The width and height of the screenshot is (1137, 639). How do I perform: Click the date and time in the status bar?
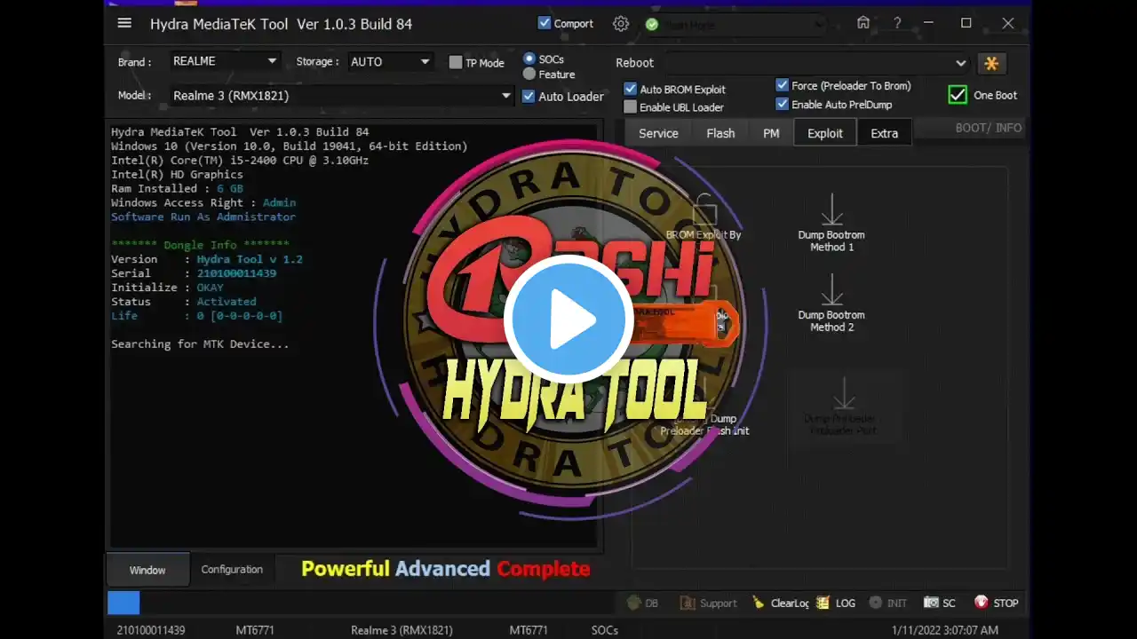tap(945, 630)
